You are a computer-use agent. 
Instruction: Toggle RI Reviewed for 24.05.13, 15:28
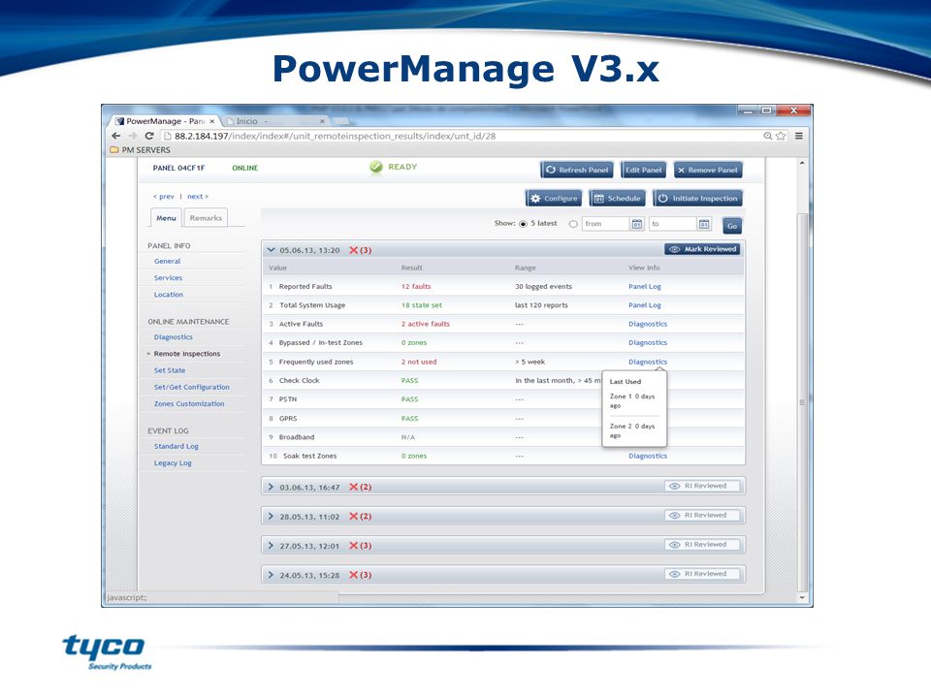(702, 574)
